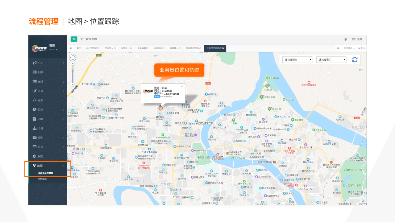395x222 pixels.
Task: Switch to the 首页 tab
Action: click(x=79, y=48)
